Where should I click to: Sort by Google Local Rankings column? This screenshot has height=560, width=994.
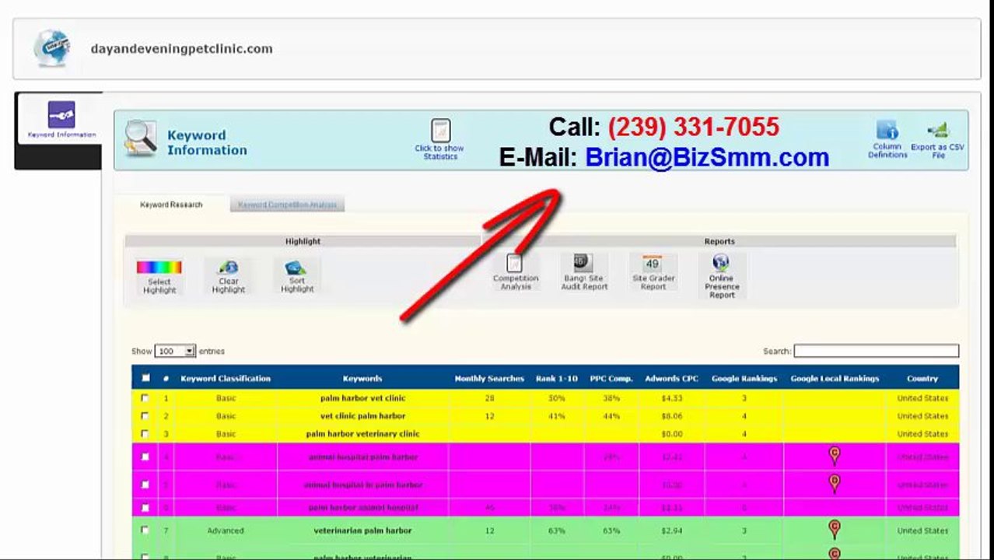point(835,379)
